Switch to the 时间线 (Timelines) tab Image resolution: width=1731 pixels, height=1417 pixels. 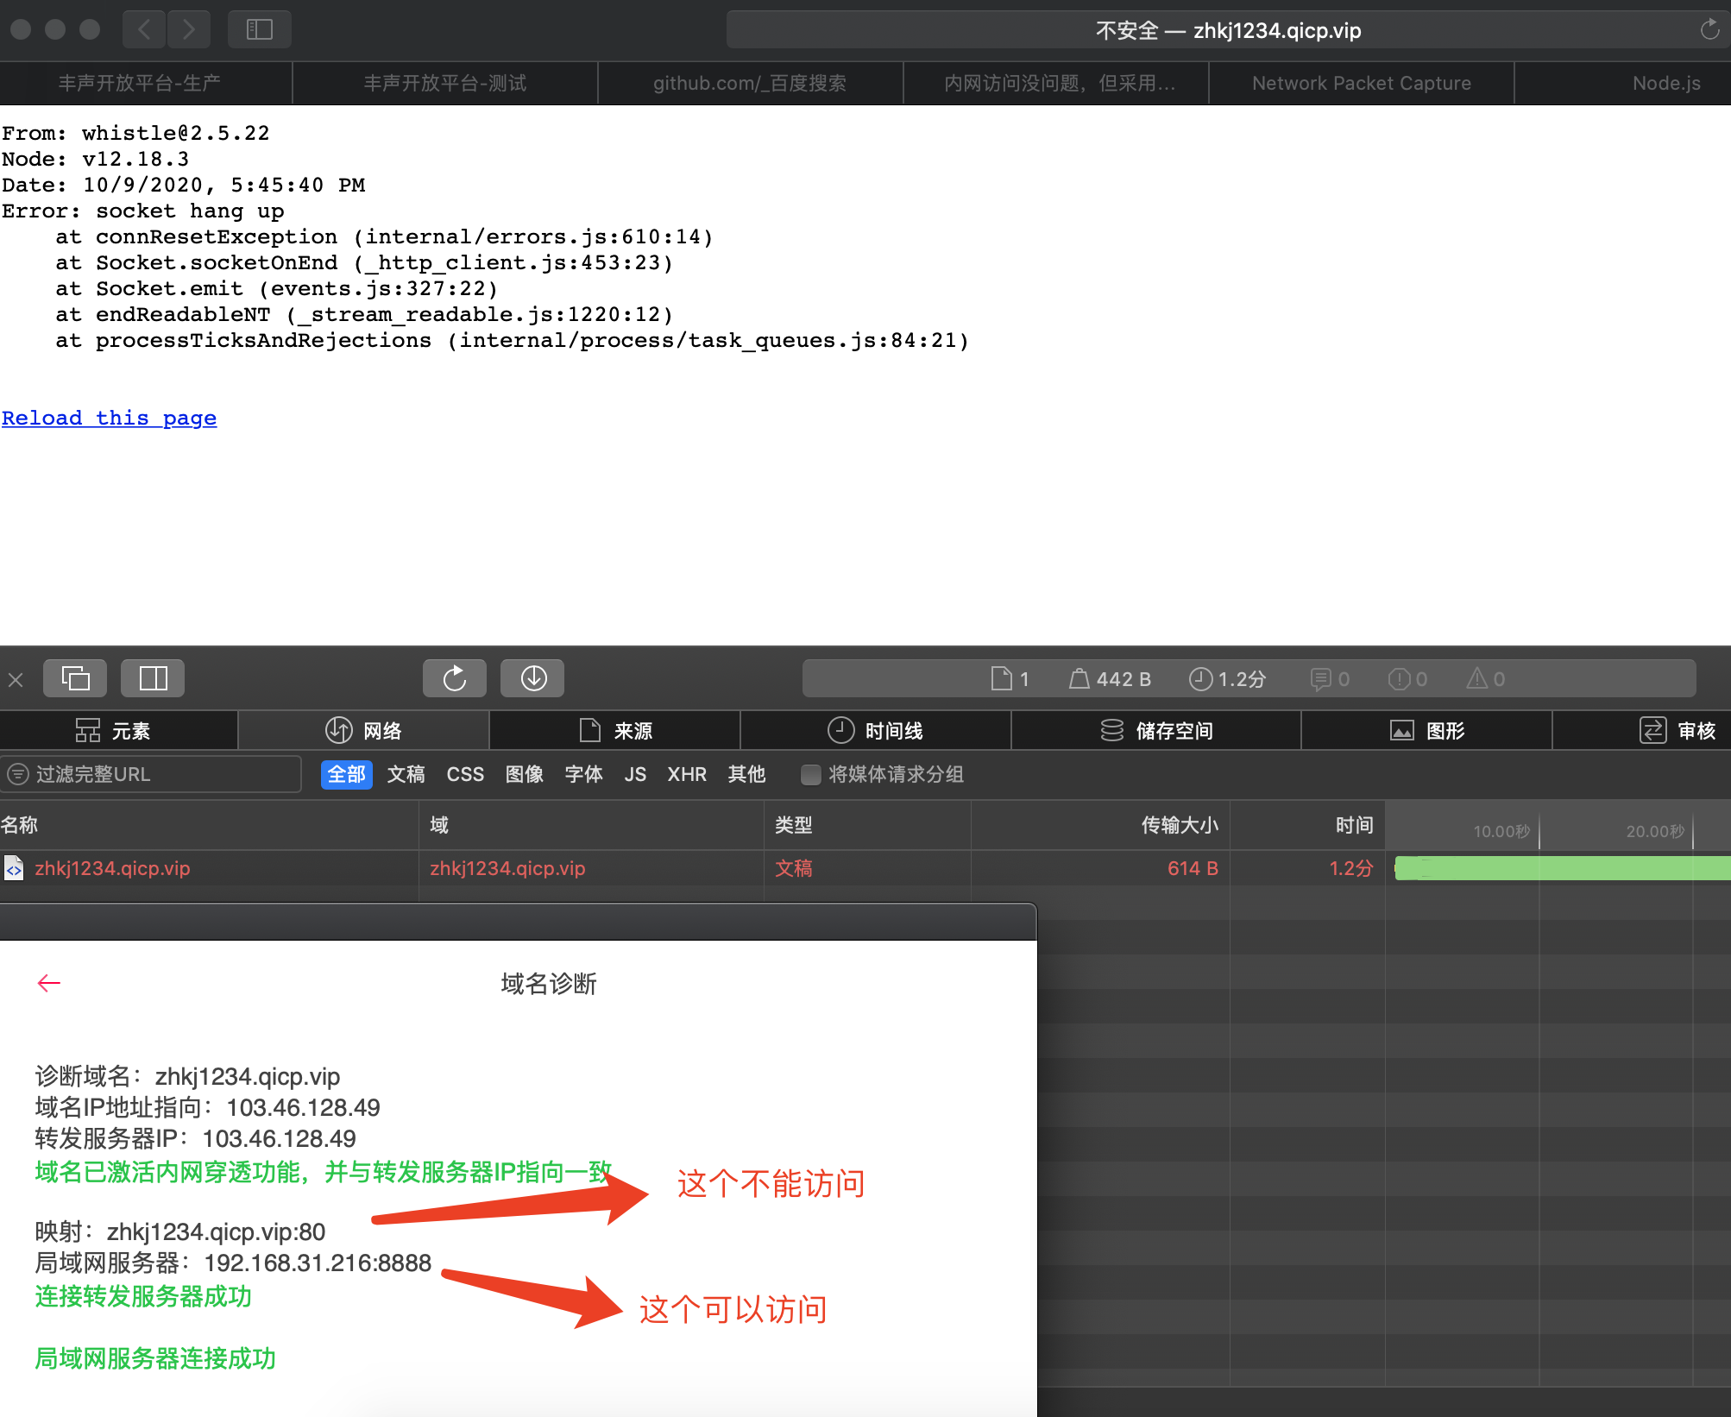[x=876, y=731]
